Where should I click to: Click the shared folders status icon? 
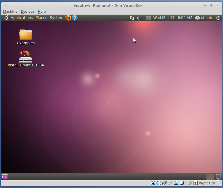tap(176, 183)
